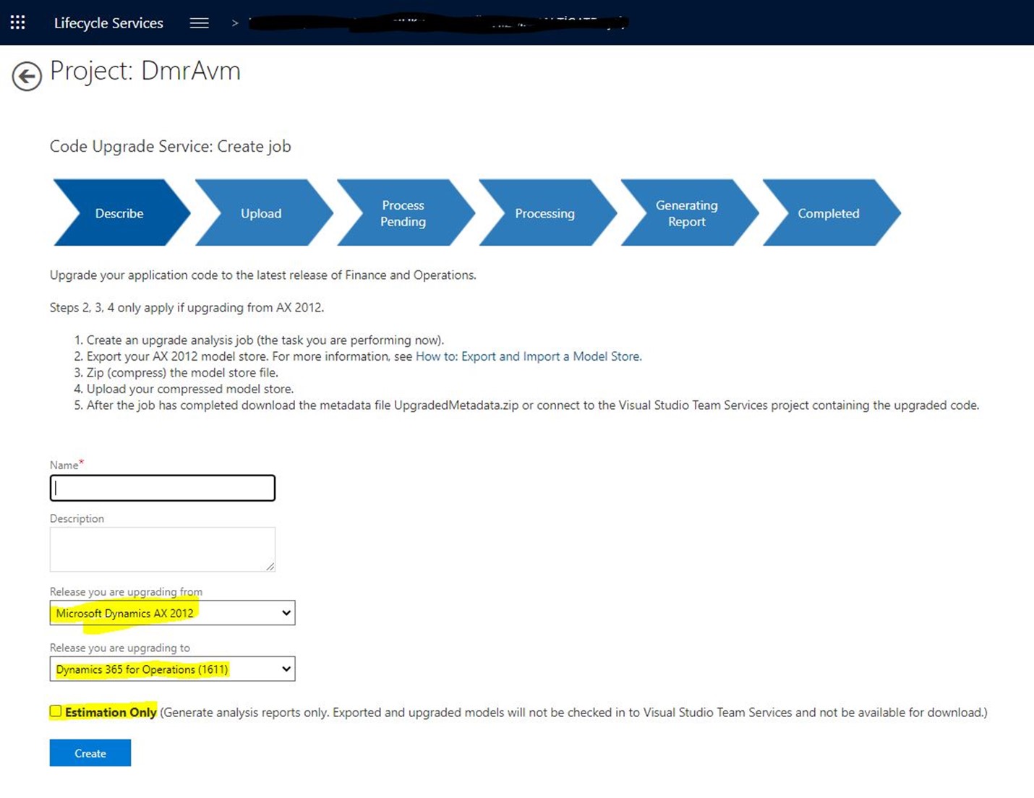1034x798 pixels.
Task: Select the Process Pending step
Action: coord(404,213)
